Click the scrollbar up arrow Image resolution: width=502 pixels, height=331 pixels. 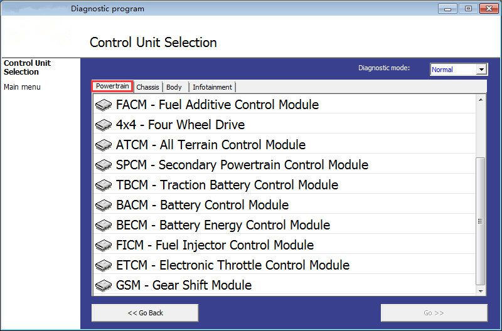point(481,100)
